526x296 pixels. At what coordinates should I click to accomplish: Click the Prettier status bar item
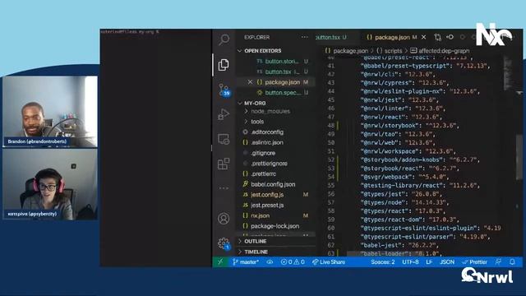474,261
